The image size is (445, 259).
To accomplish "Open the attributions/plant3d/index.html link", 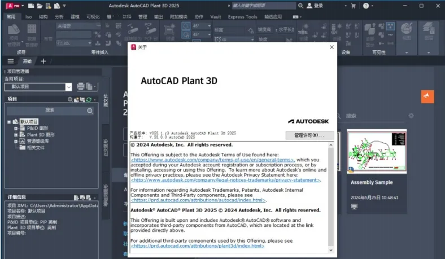I will (198, 246).
